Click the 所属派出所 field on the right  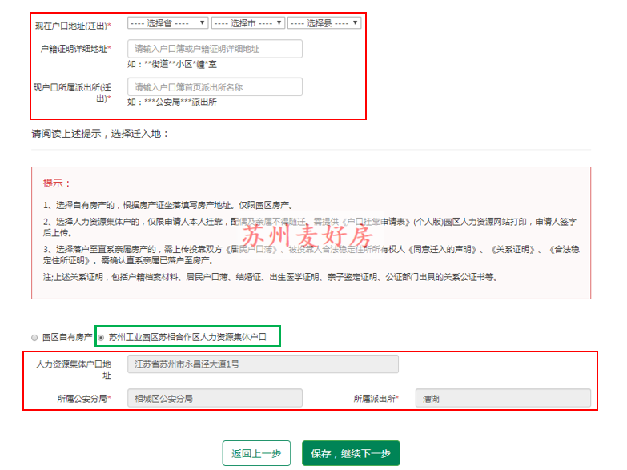(x=502, y=398)
